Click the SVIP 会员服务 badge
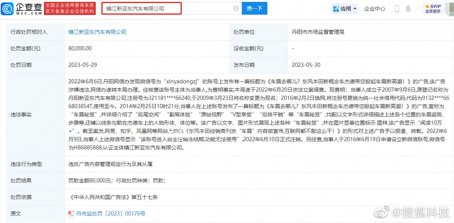 point(433,9)
